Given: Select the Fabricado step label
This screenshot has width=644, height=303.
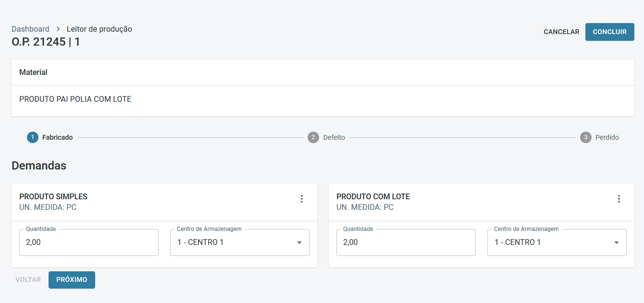Looking at the screenshot, I should [x=58, y=137].
